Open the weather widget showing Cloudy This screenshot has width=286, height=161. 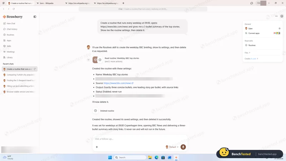click(8, 157)
